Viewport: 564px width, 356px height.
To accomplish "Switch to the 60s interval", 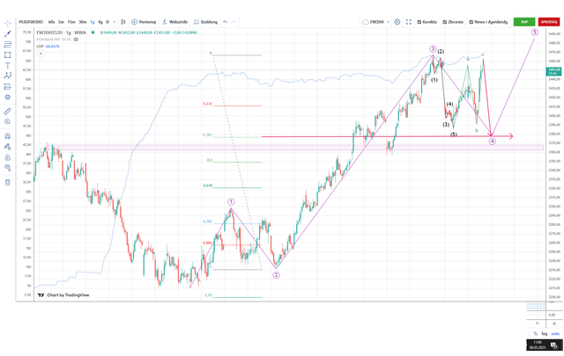I will pyautogui.click(x=51, y=22).
